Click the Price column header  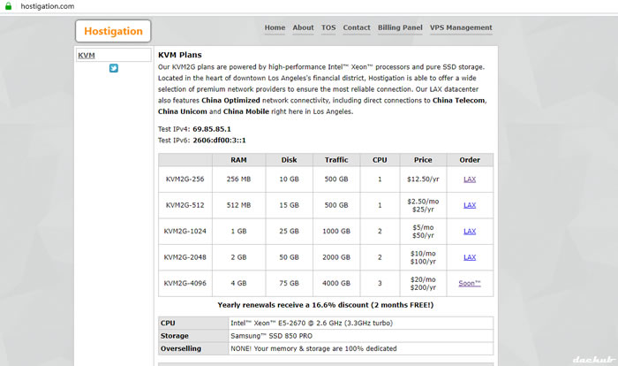(422, 160)
